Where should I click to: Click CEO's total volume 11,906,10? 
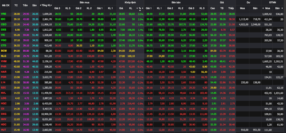pos(47,24)
